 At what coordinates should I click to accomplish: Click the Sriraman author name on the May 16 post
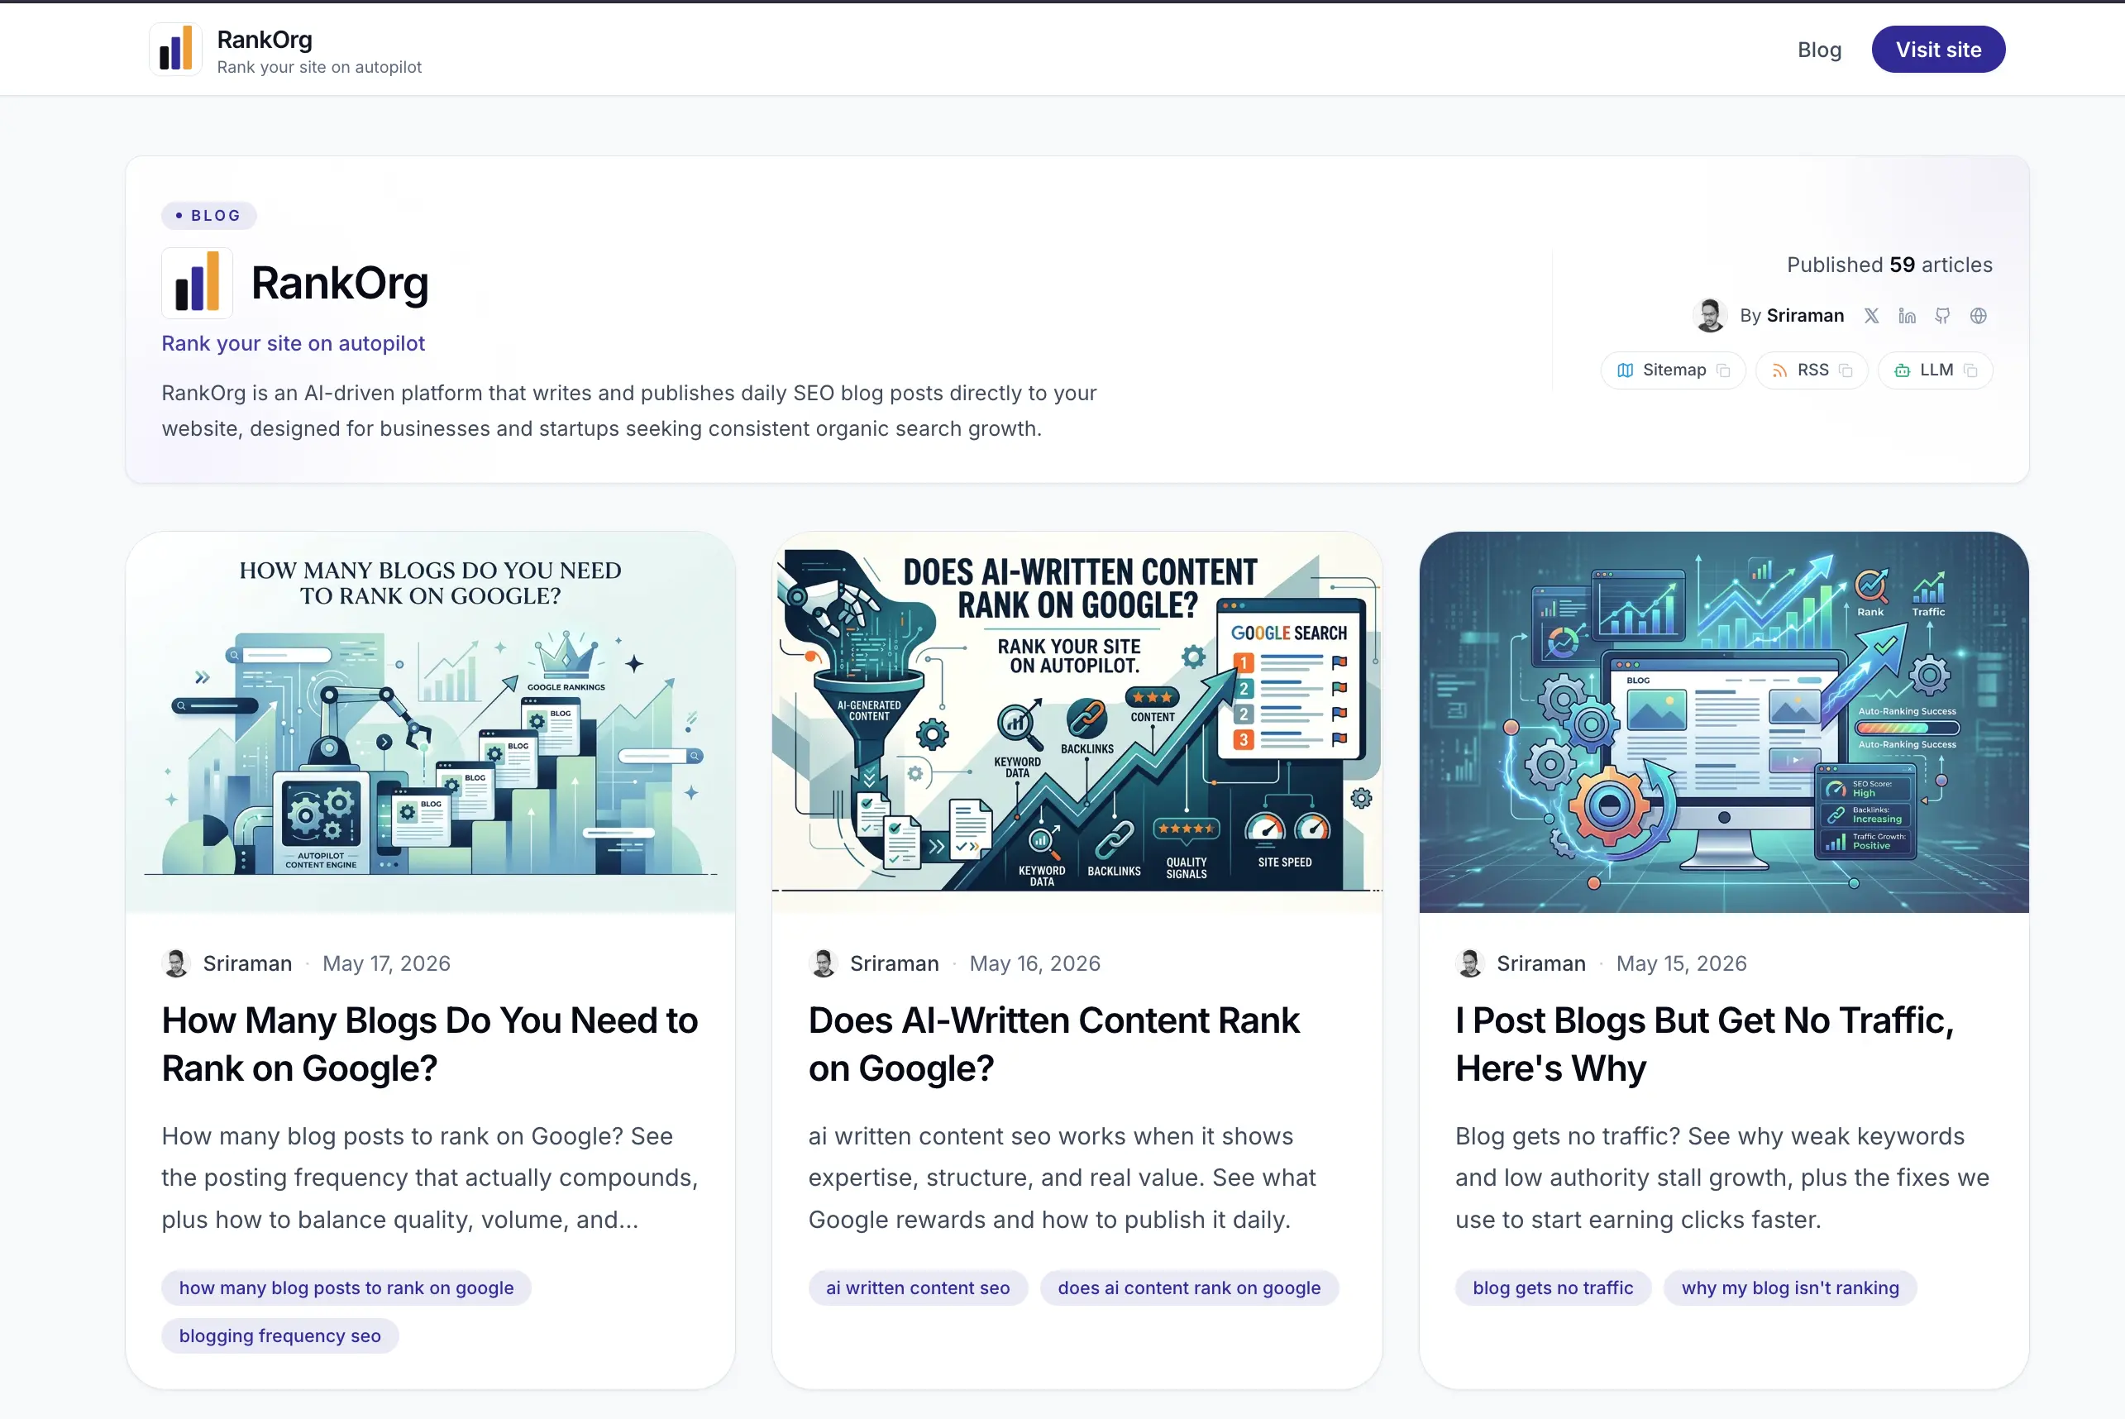(x=895, y=964)
